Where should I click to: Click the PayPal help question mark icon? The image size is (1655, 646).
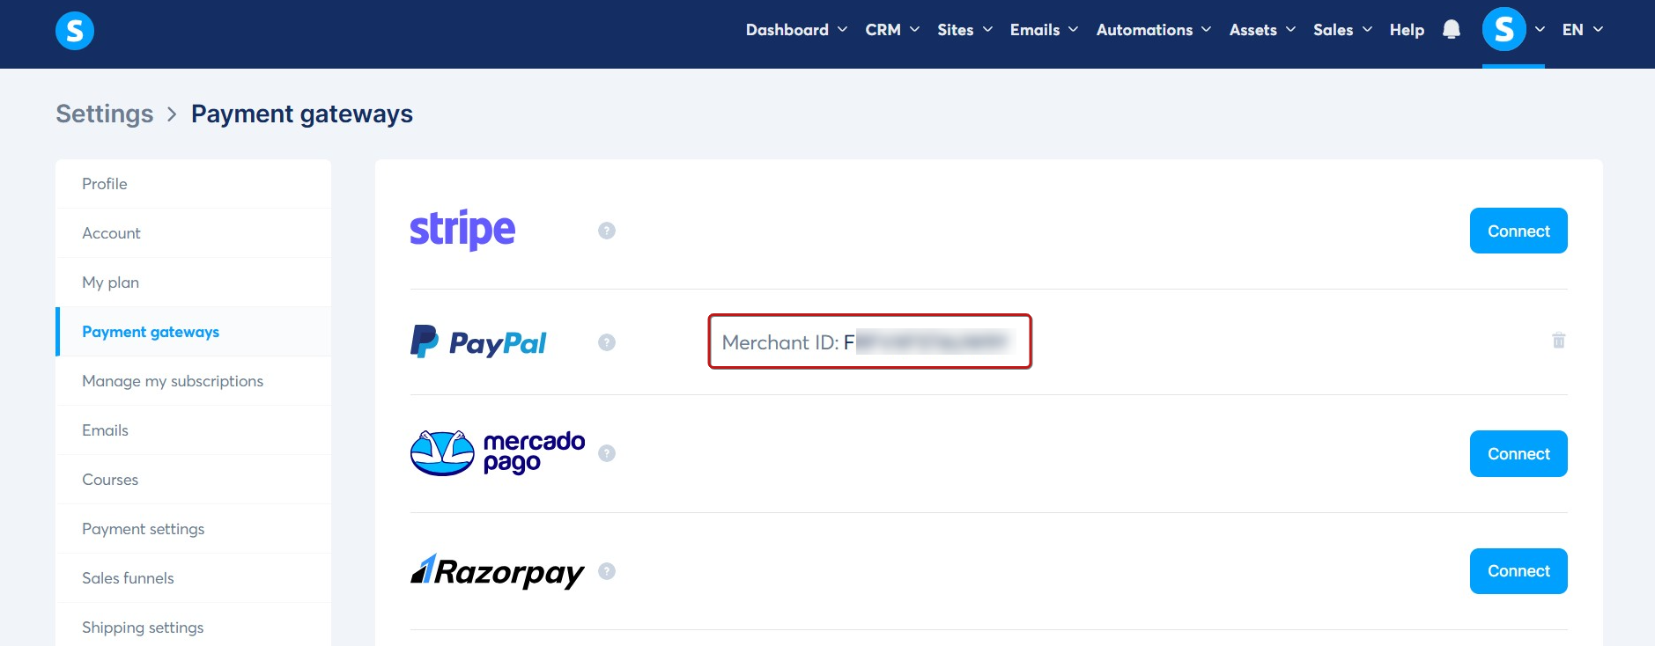pyautogui.click(x=607, y=342)
